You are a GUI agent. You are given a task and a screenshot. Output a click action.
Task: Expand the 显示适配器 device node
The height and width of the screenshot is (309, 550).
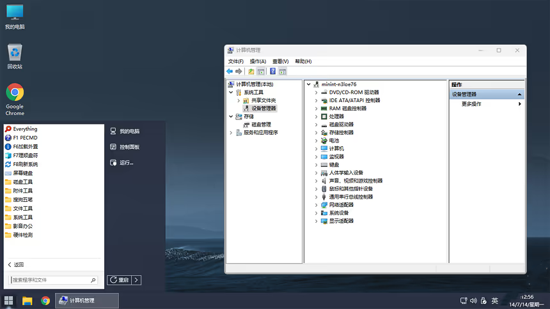(x=316, y=221)
